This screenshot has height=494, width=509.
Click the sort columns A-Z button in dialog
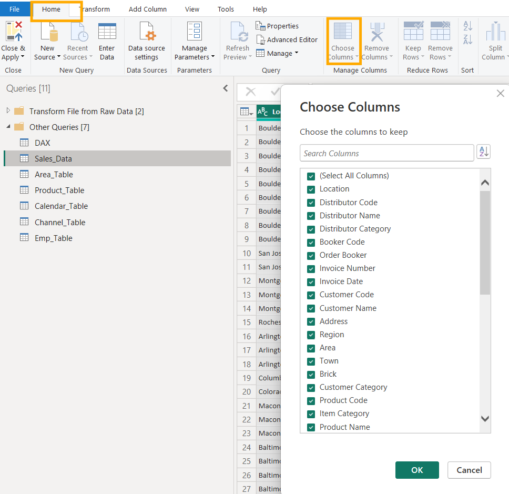point(483,152)
